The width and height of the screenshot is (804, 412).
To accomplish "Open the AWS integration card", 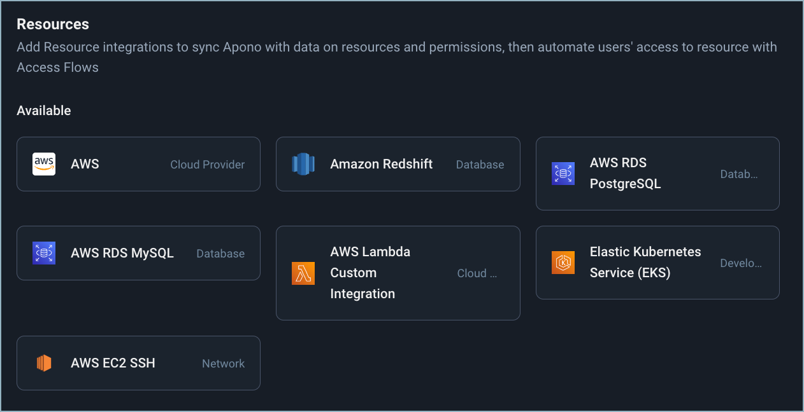I will (138, 164).
